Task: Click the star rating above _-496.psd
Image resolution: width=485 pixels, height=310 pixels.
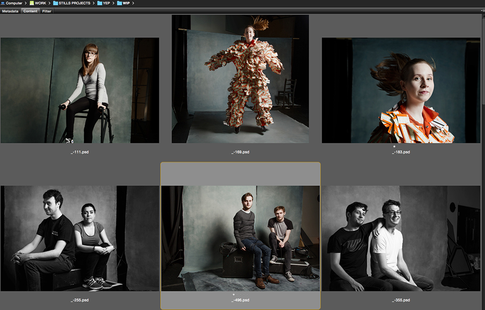Action: (x=234, y=295)
